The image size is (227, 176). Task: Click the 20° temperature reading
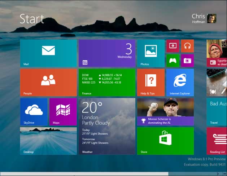pyautogui.click(x=92, y=107)
